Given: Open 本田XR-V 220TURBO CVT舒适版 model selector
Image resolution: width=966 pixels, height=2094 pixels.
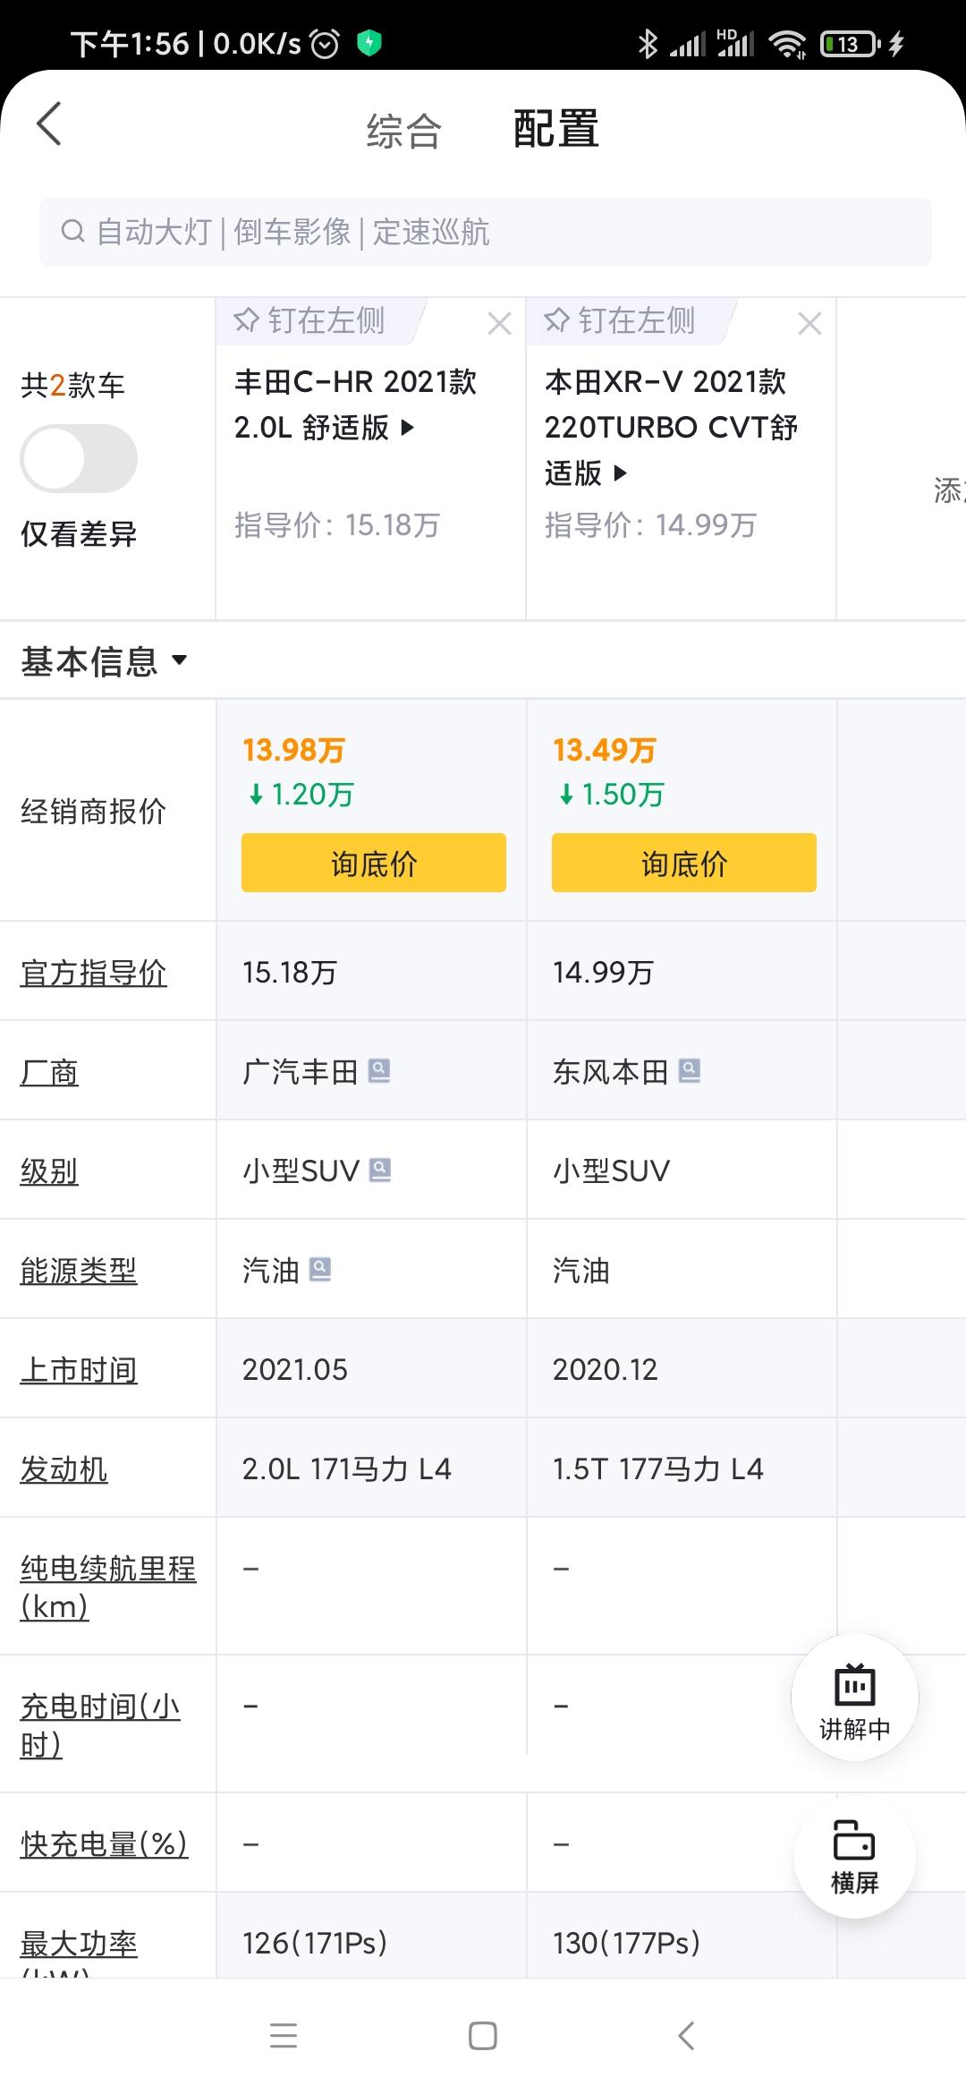Looking at the screenshot, I should (671, 427).
